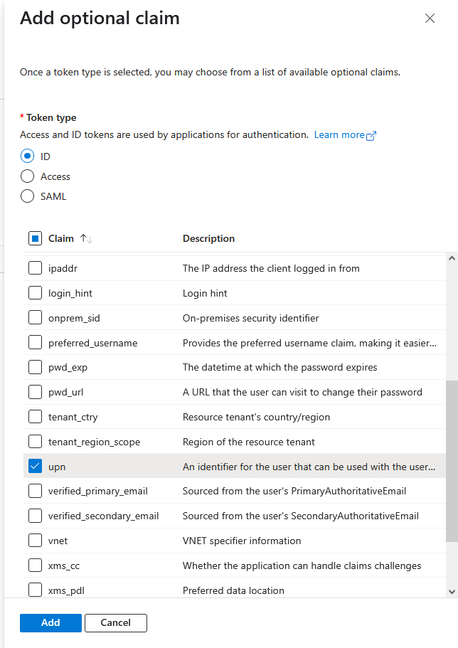Enable the verified_primary_email checkbox
Screen dimensions: 458x648
pyautogui.click(x=35, y=492)
